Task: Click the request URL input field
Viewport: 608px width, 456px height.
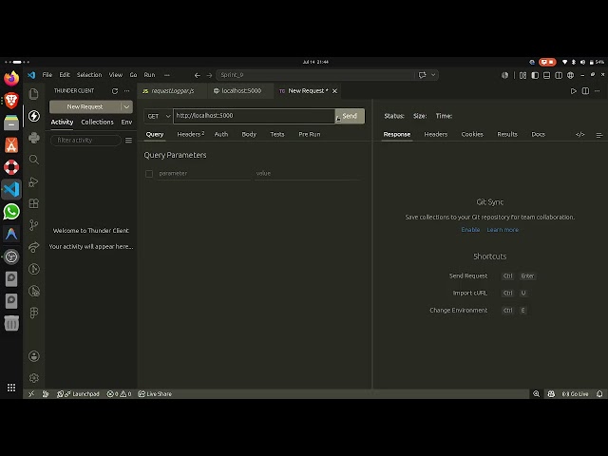Action: coord(254,116)
